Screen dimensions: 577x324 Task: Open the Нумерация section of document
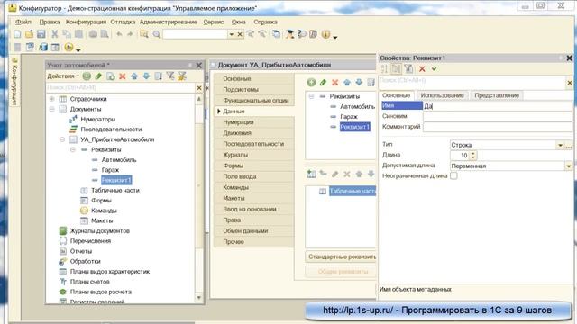(254, 122)
